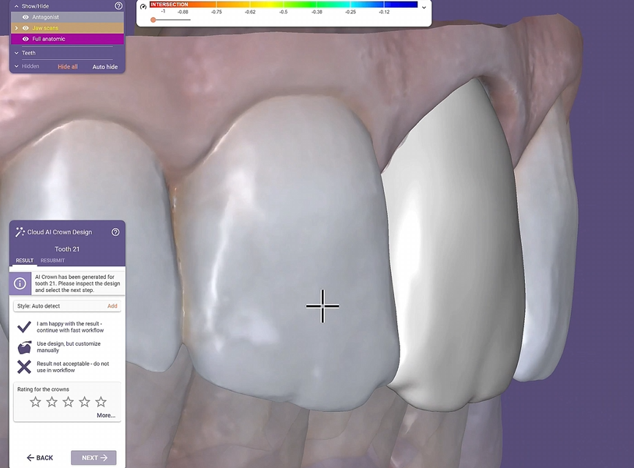The width and height of the screenshot is (634, 468).
Task: Expand the Teeth section
Action: 16,53
